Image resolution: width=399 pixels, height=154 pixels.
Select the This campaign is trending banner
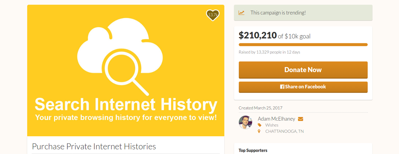[x=303, y=13]
